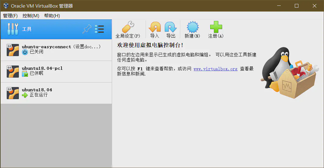Open the www.virtualbox.org link
This screenshot has width=324, height=168.
tap(215, 69)
